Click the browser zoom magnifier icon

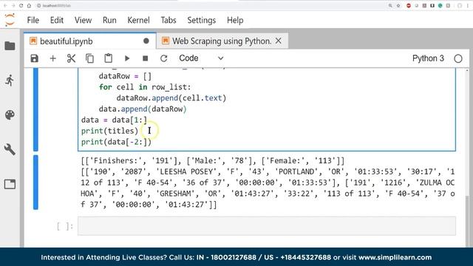390,6
